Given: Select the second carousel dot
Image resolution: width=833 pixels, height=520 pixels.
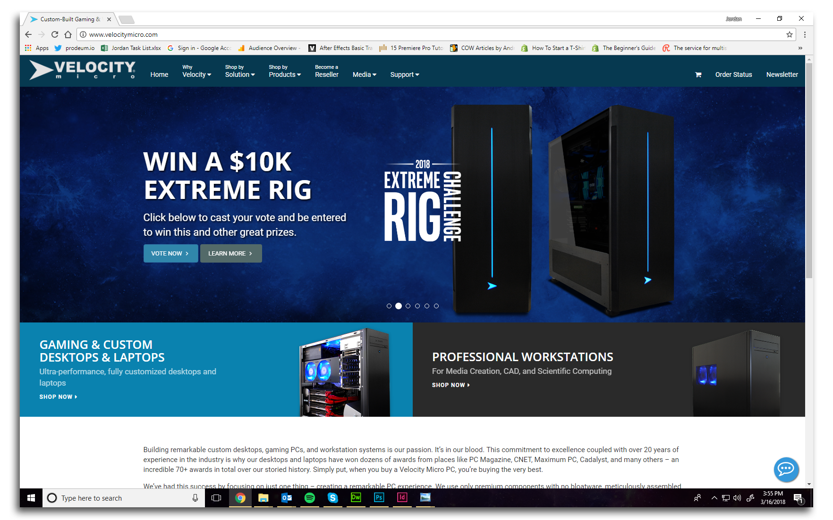Looking at the screenshot, I should tap(399, 306).
